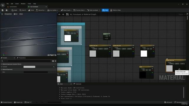Image resolution: width=189 pixels, height=106 pixels.
Task: Click white preview swatch in Value 1 comment
Action: (68, 38)
